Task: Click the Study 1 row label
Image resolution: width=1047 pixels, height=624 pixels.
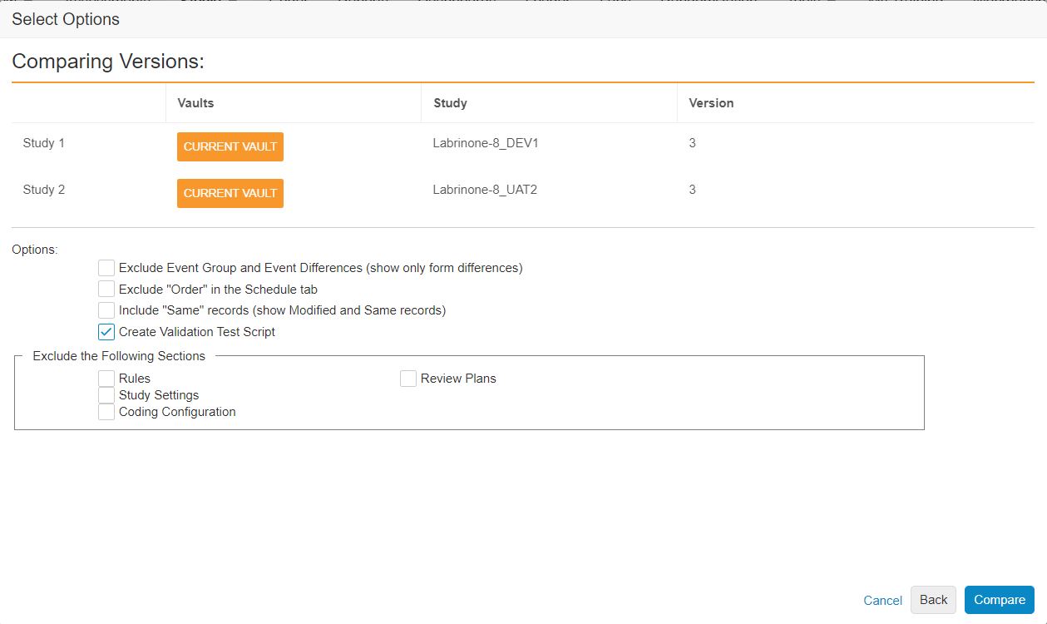Action: [44, 143]
